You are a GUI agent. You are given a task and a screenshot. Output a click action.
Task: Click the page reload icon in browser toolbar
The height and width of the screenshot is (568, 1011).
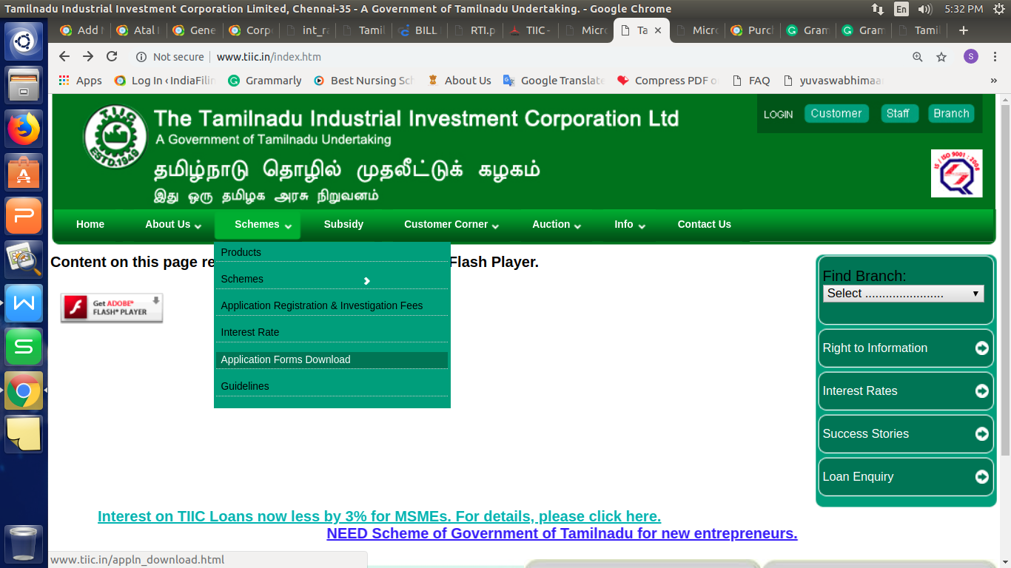(x=112, y=56)
